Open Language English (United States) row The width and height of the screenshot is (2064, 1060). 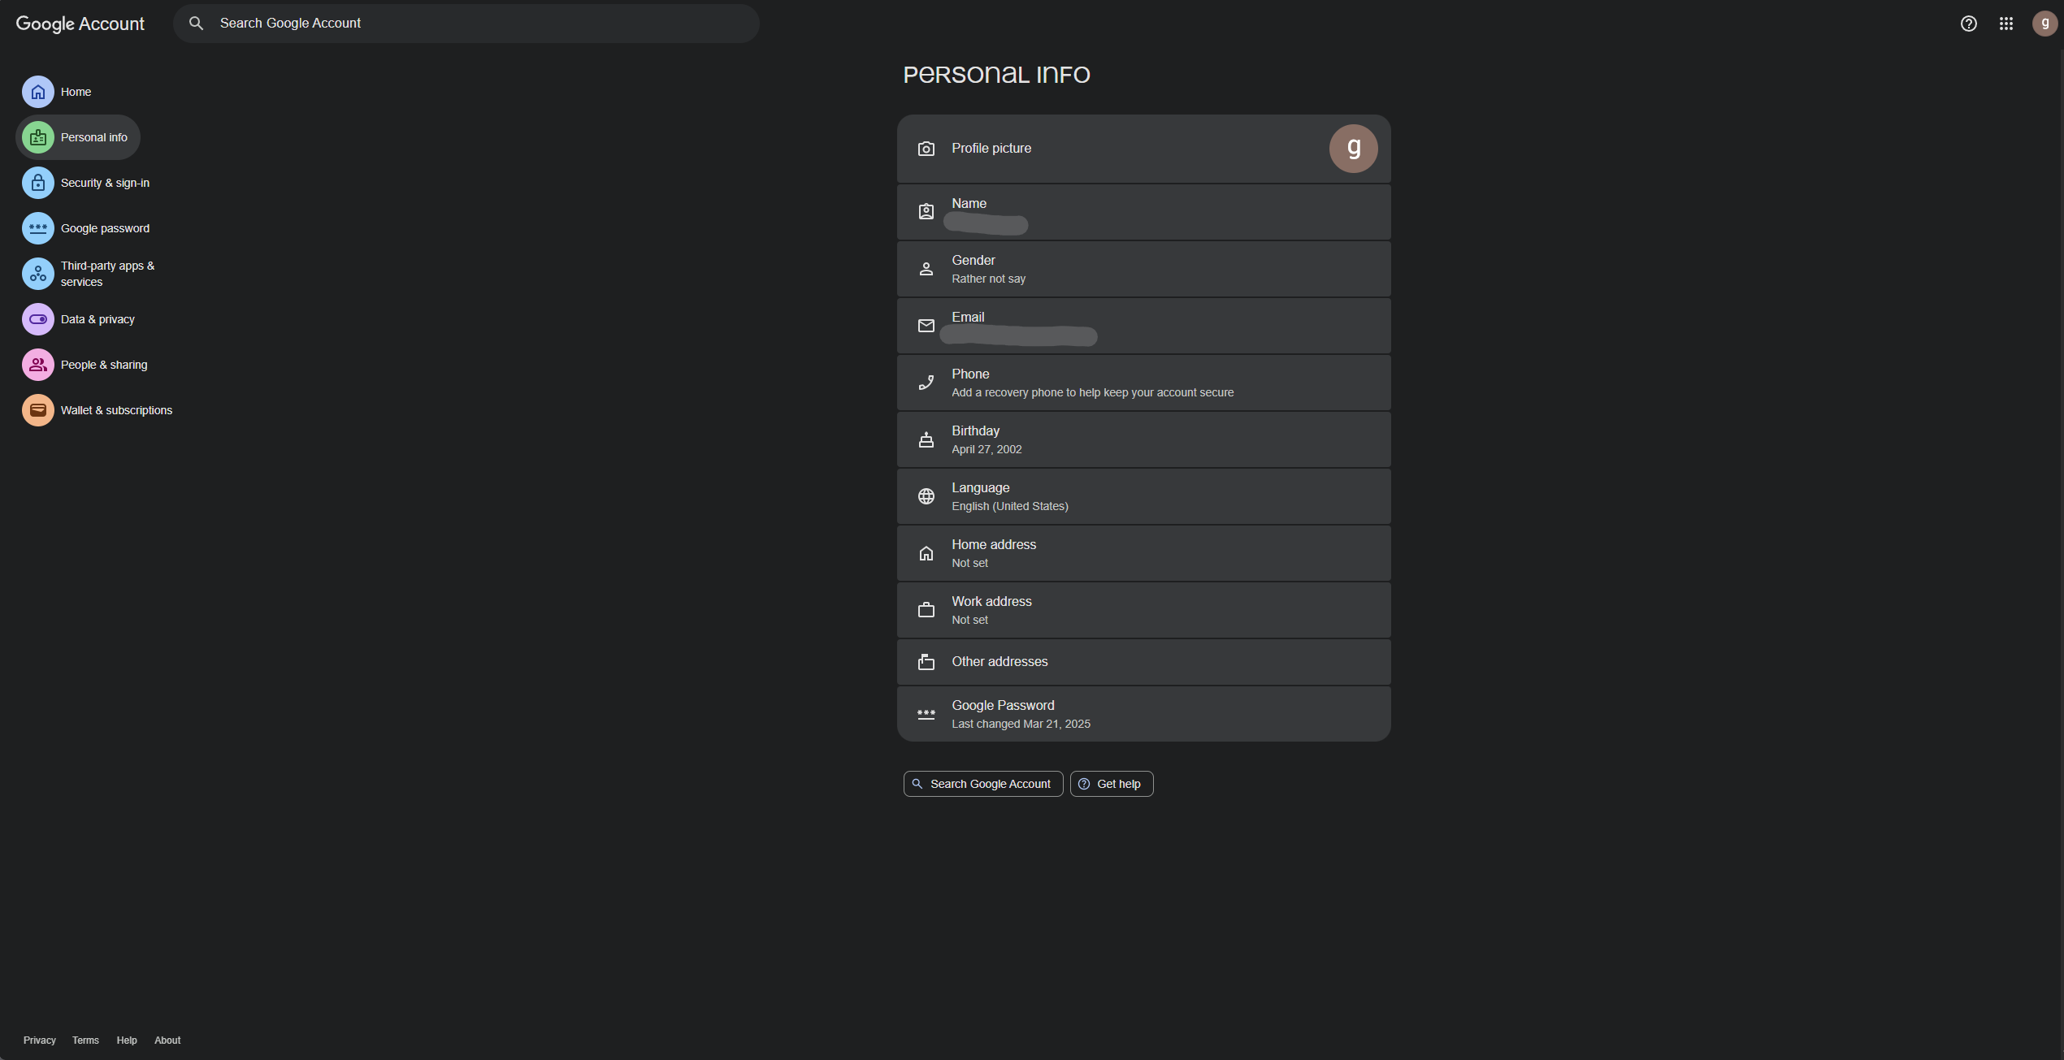coord(1143,496)
